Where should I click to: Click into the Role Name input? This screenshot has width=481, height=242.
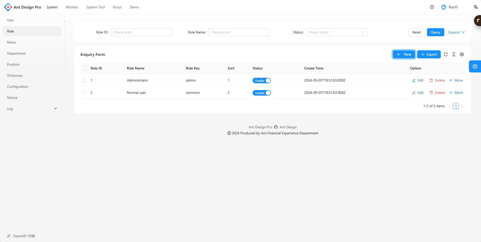tap(239, 32)
